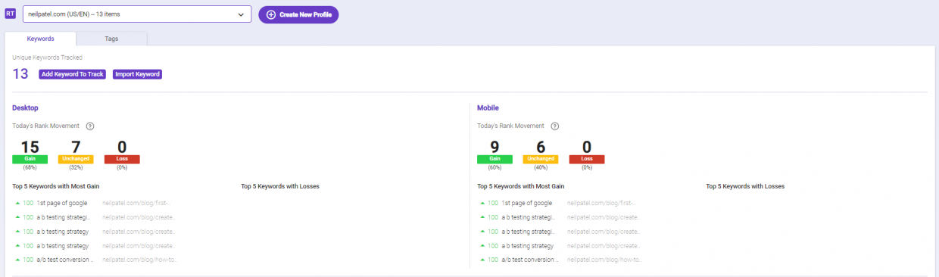
Task: Click the Mobile section heading
Action: coord(488,108)
